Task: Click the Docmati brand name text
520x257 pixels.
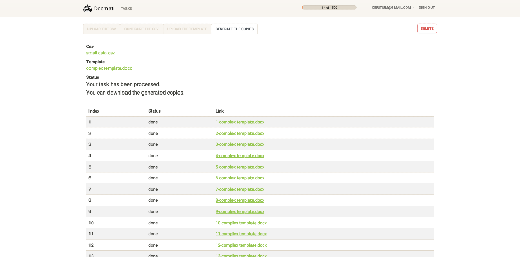Action: point(104,8)
